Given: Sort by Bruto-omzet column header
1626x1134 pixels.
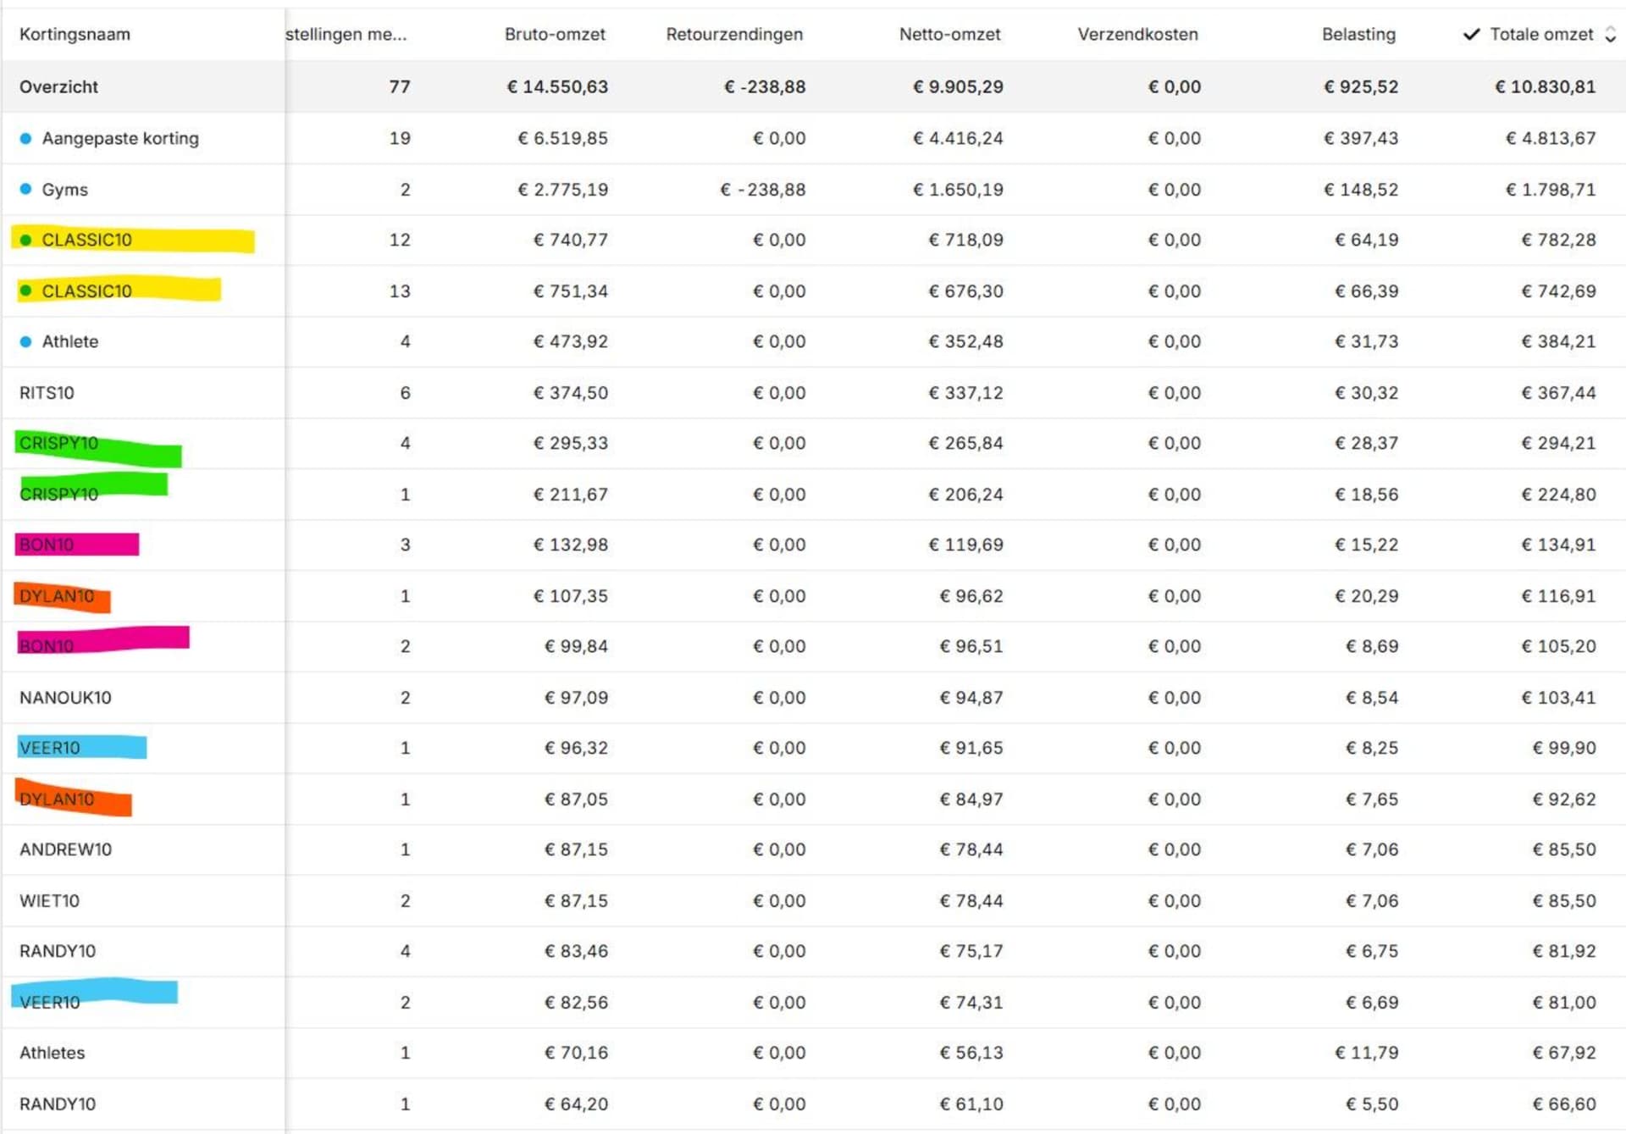Looking at the screenshot, I should coord(555,34).
